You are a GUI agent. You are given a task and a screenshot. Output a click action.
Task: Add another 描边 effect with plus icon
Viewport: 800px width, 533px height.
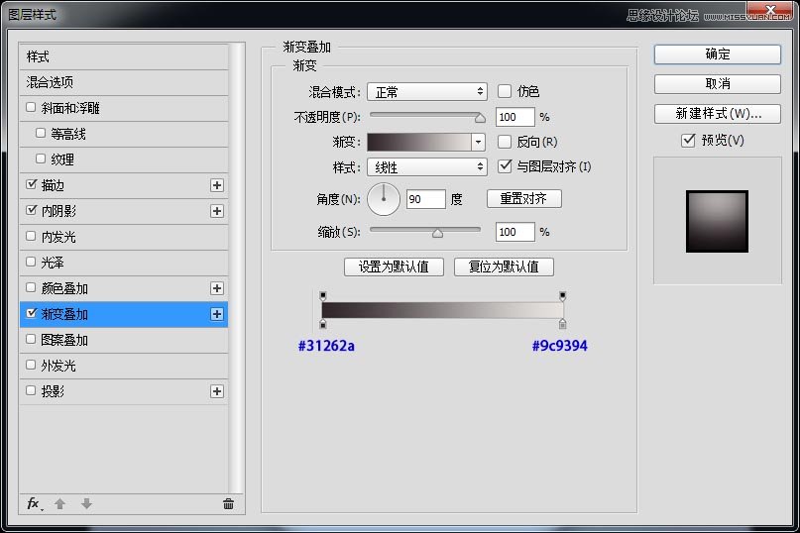point(217,185)
